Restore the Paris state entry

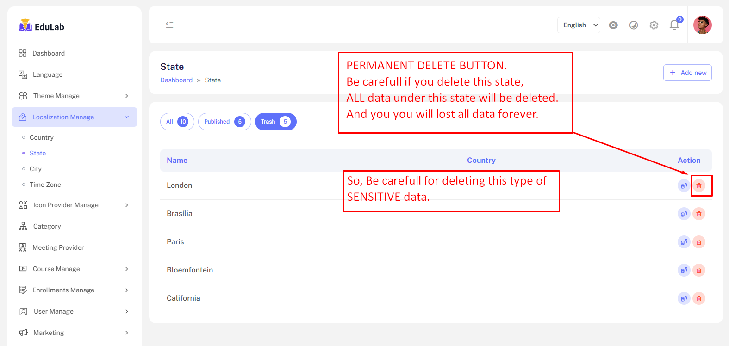click(x=684, y=242)
